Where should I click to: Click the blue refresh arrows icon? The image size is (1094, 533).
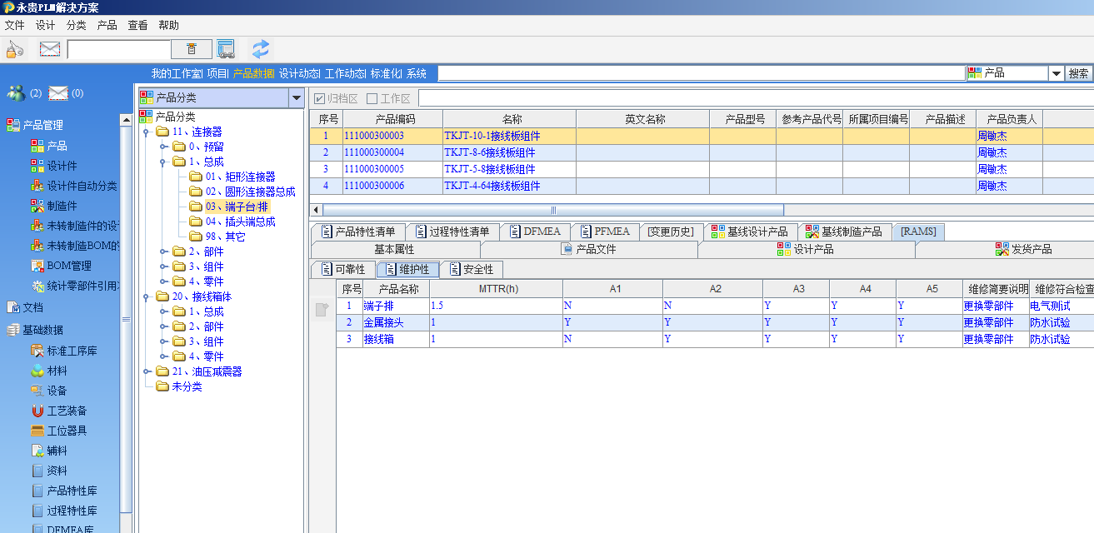(x=261, y=49)
